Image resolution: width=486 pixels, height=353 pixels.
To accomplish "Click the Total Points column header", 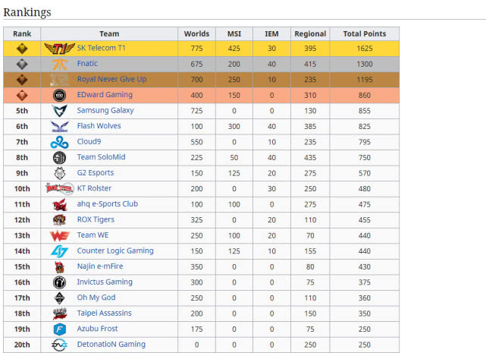I will click(365, 34).
